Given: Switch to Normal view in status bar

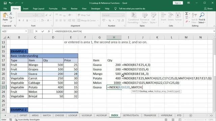Looking at the screenshot, I should coord(166,120).
